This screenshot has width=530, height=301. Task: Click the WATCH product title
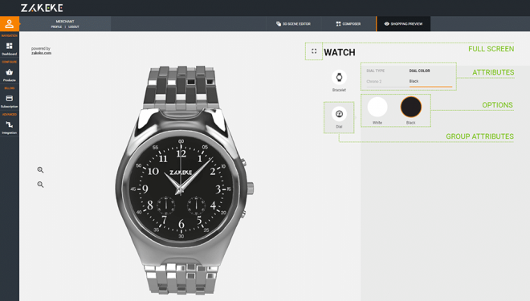pos(340,52)
